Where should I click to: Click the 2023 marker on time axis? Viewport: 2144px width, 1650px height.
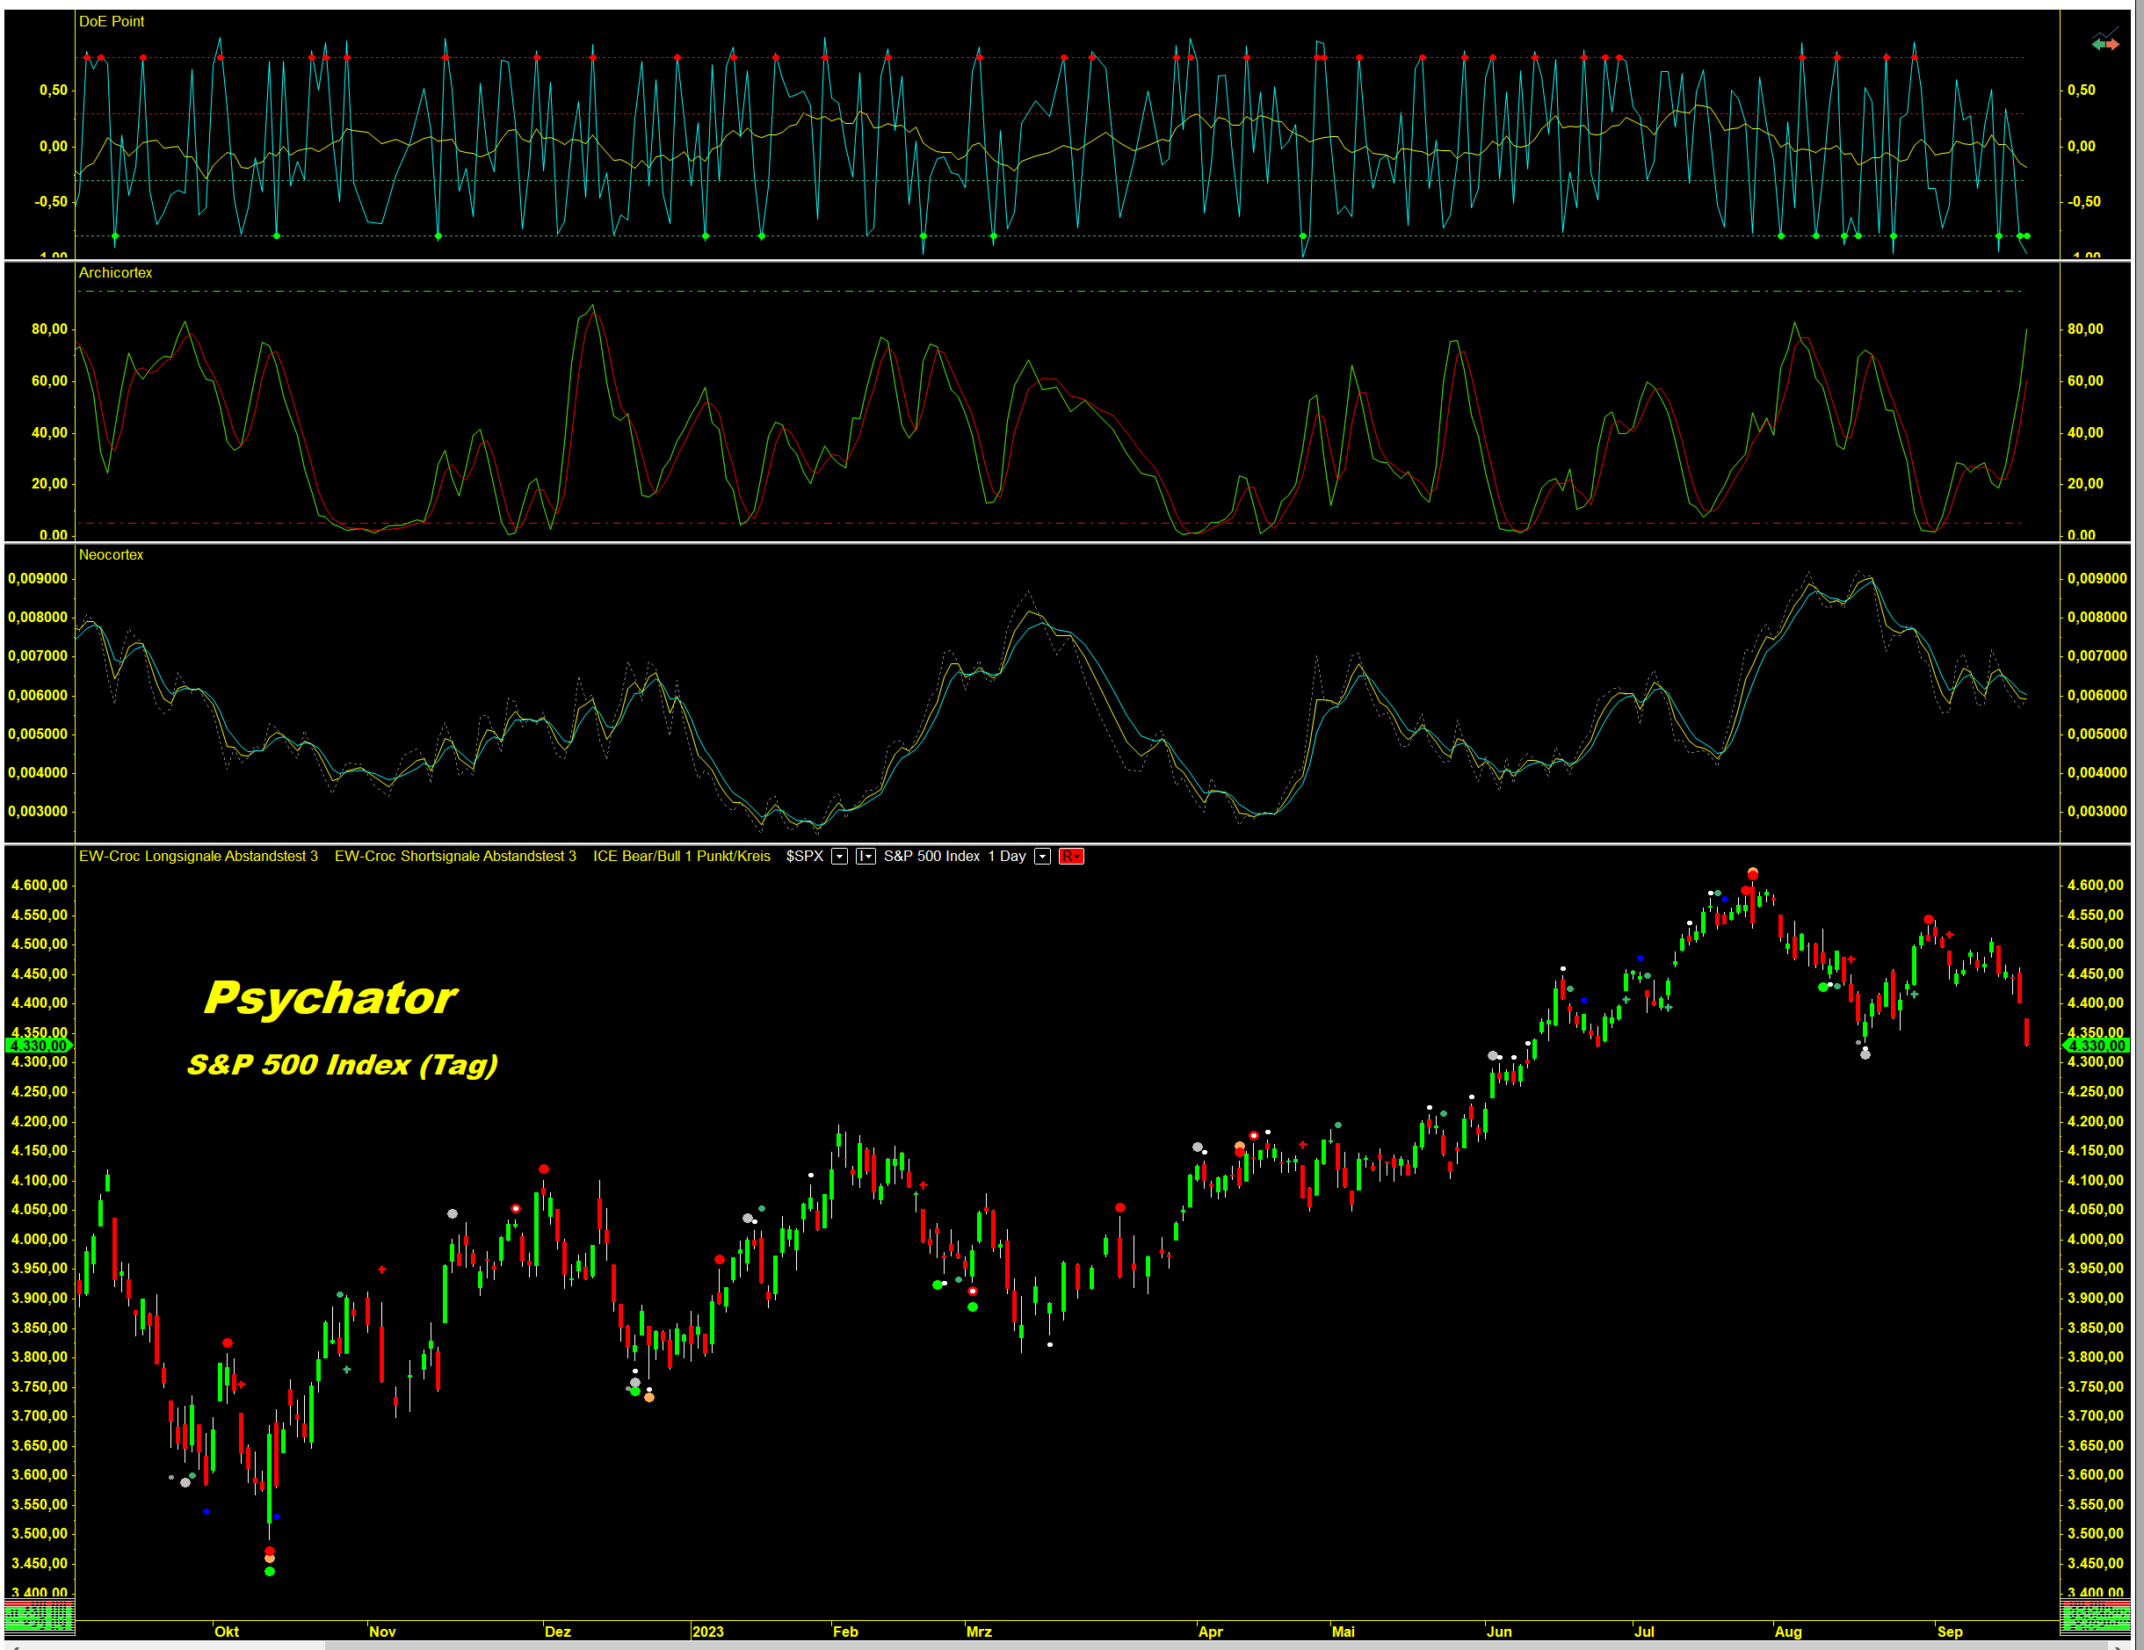click(706, 1632)
